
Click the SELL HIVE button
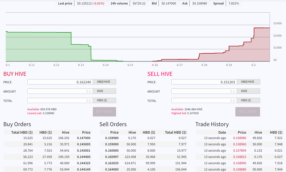coord(248,112)
